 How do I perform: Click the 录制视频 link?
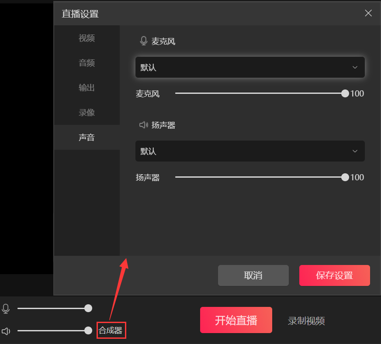coord(306,321)
